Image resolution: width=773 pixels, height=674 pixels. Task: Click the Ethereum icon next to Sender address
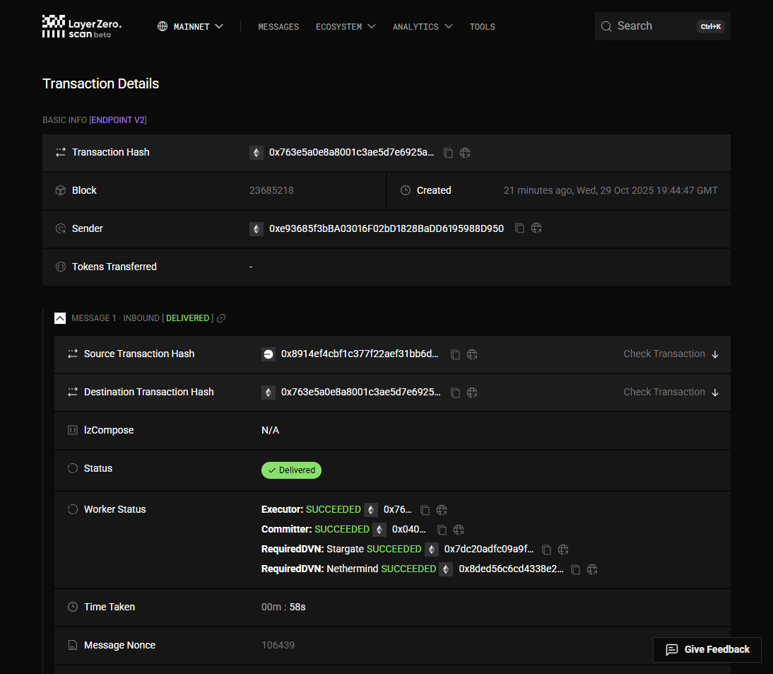tap(256, 228)
